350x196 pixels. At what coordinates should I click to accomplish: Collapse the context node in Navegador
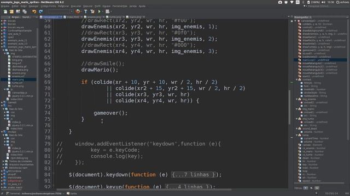[297, 79]
